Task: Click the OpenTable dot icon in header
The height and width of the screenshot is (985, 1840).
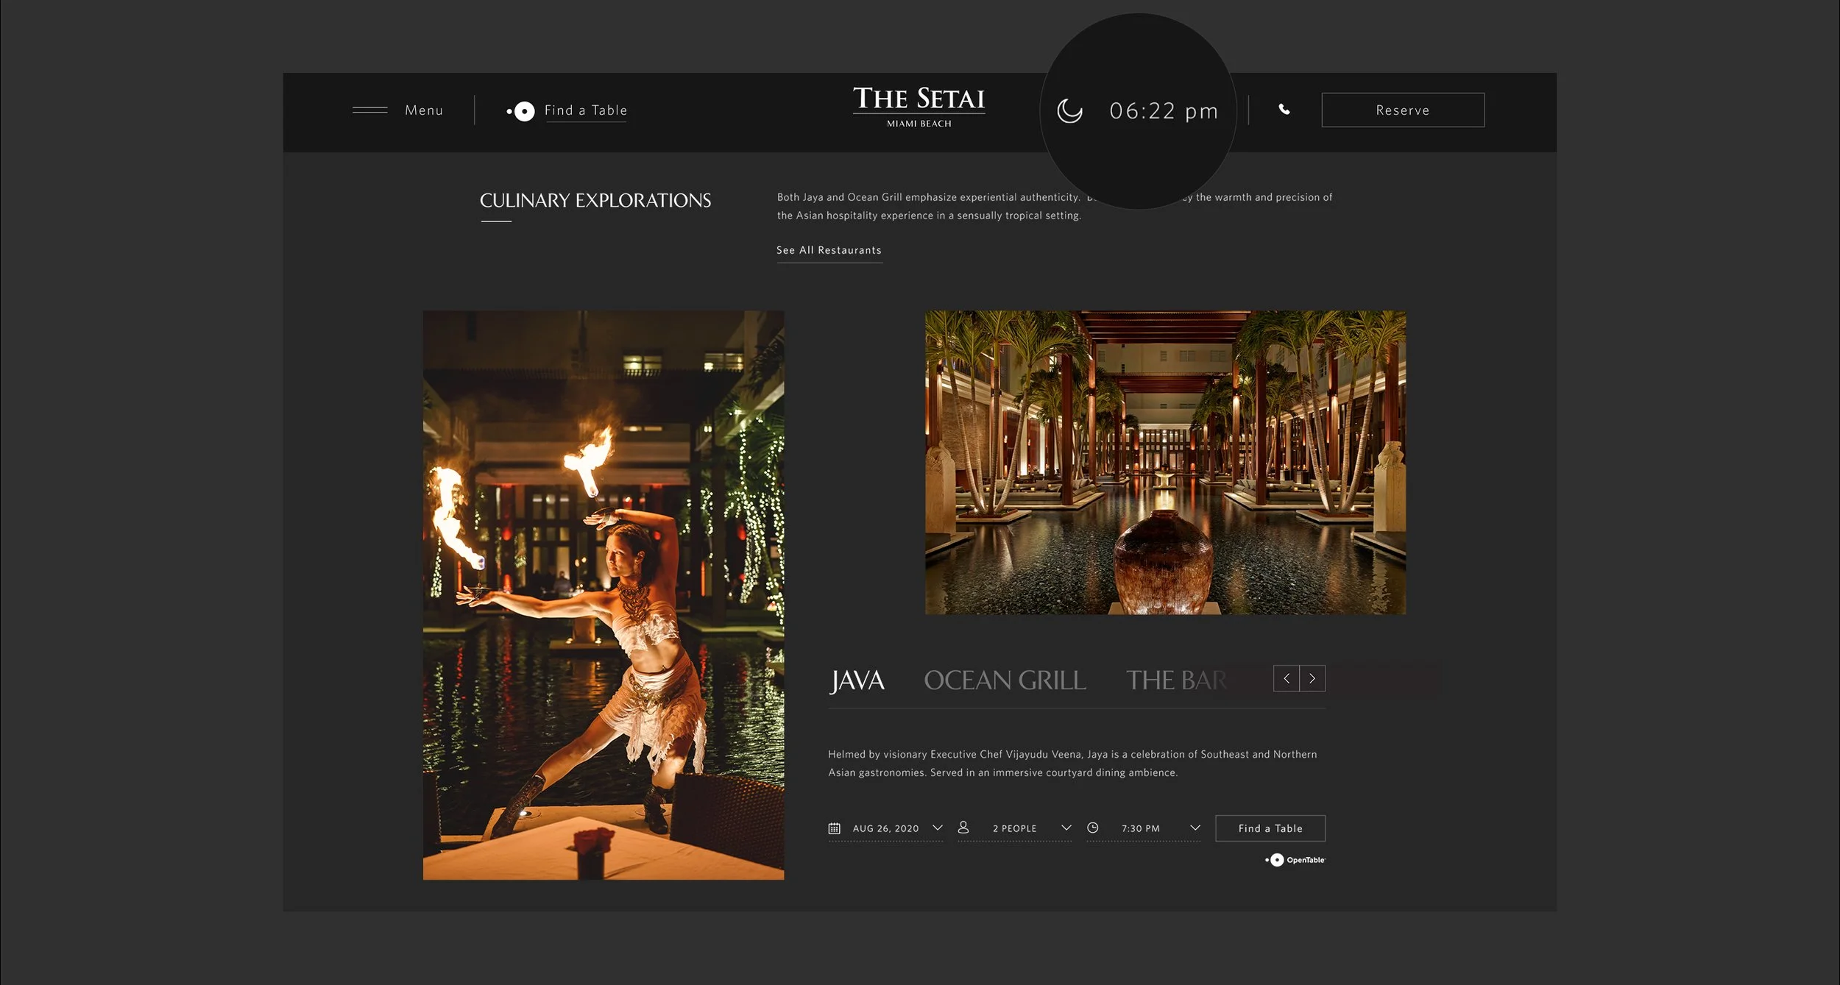Action: point(521,111)
